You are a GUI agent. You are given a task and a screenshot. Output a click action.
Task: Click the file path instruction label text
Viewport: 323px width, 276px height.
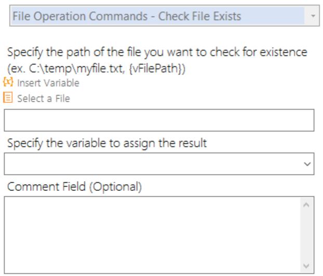click(x=157, y=52)
